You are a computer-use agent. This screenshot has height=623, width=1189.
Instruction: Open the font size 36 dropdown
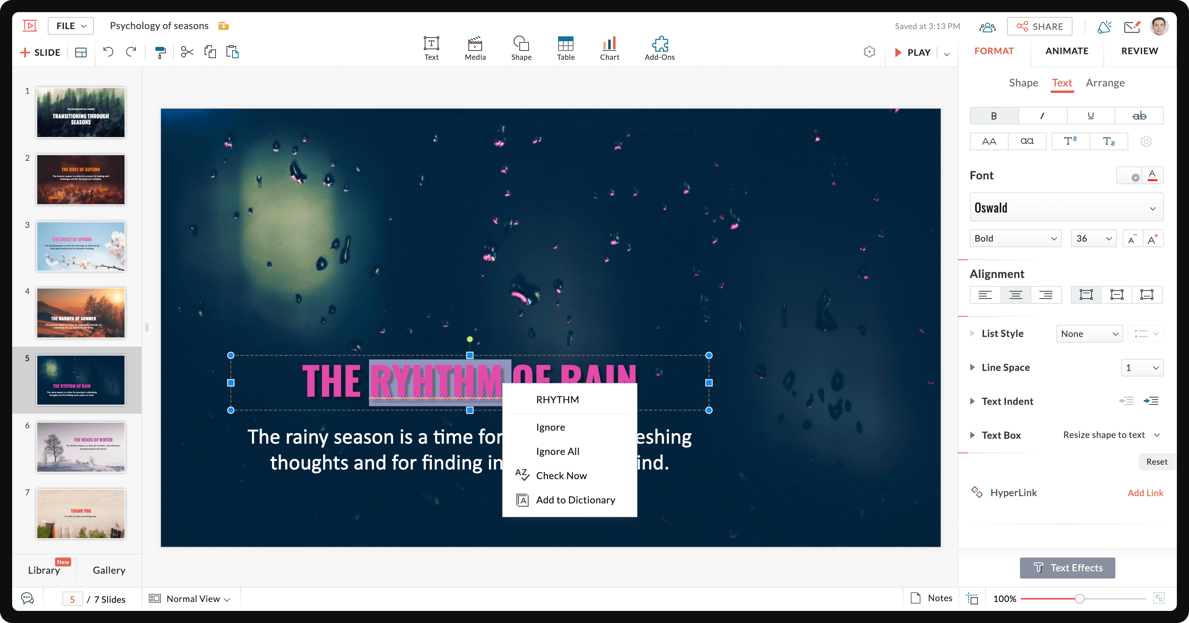1093,238
